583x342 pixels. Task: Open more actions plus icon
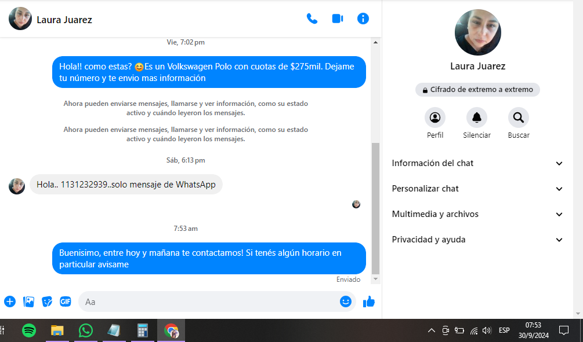click(x=10, y=301)
